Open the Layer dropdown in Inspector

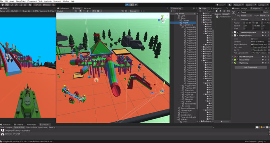[x=264, y=15]
